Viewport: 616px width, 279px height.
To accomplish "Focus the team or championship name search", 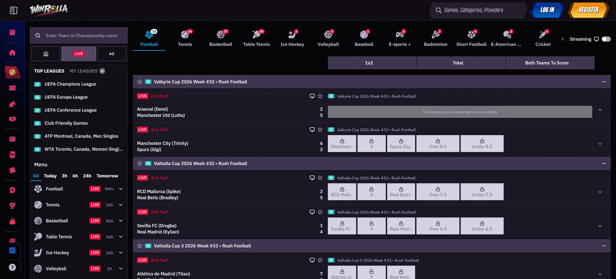I will (79, 35).
